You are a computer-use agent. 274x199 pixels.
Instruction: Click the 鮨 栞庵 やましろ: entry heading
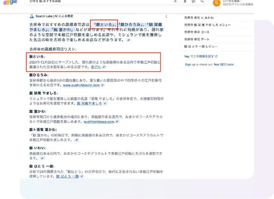44,93
